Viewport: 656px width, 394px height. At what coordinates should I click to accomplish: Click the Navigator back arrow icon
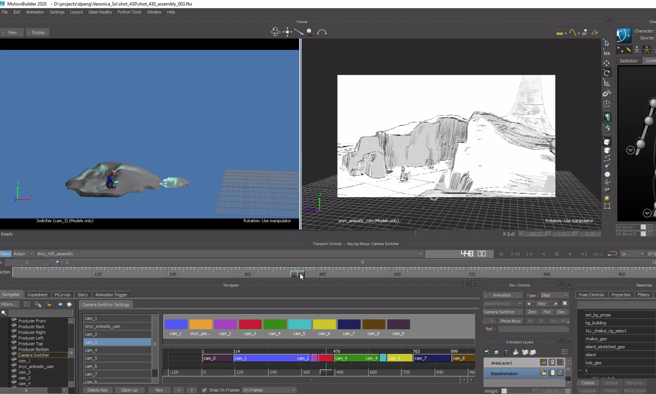60,304
